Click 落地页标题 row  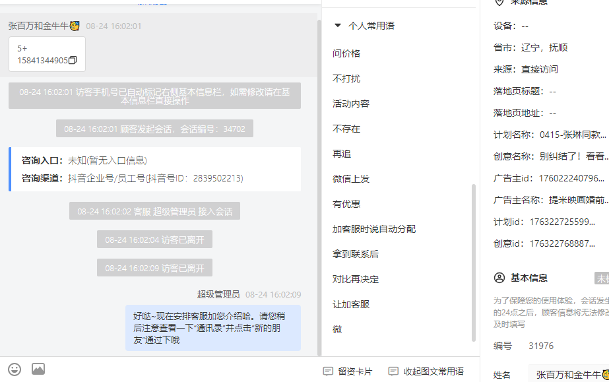click(525, 91)
